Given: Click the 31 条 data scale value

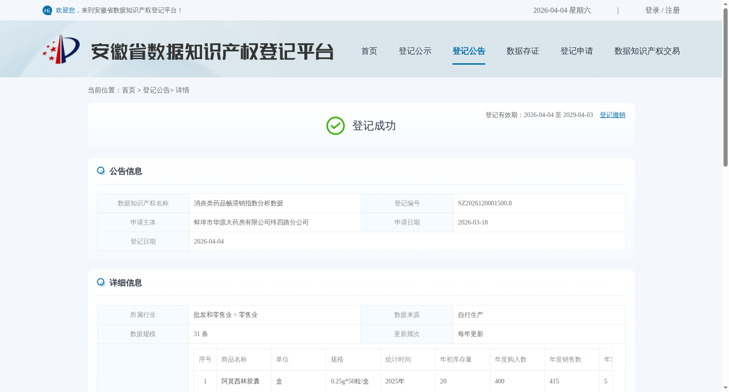Looking at the screenshot, I should tap(200, 334).
